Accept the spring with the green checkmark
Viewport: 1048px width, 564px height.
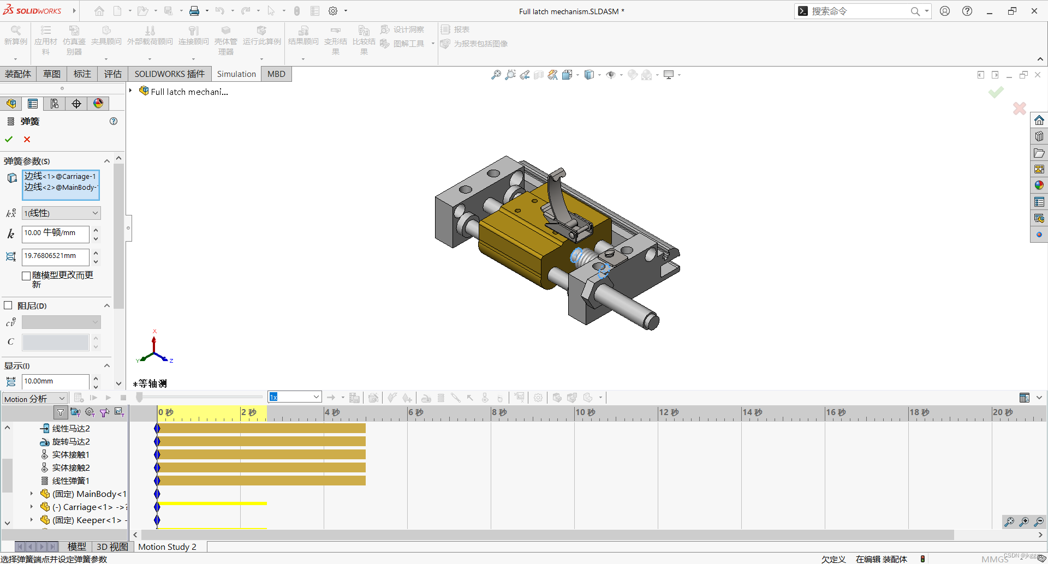tap(8, 139)
